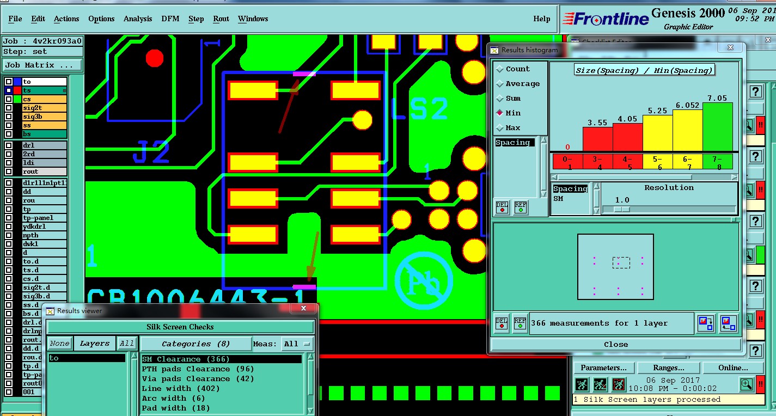Click Categories (8) header button
Viewport: 776px width, 416px height.
195,344
